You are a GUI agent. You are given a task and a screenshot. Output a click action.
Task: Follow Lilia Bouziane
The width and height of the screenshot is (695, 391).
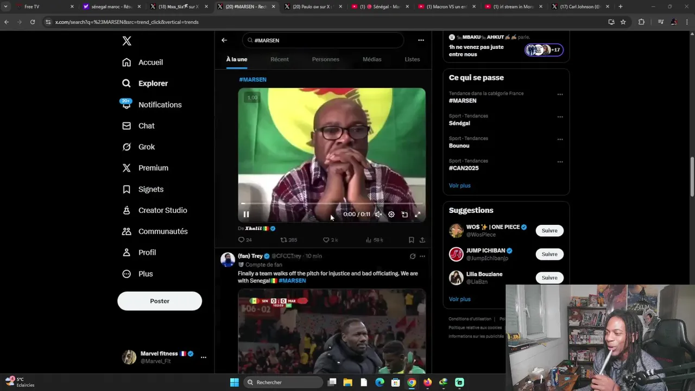pyautogui.click(x=549, y=278)
